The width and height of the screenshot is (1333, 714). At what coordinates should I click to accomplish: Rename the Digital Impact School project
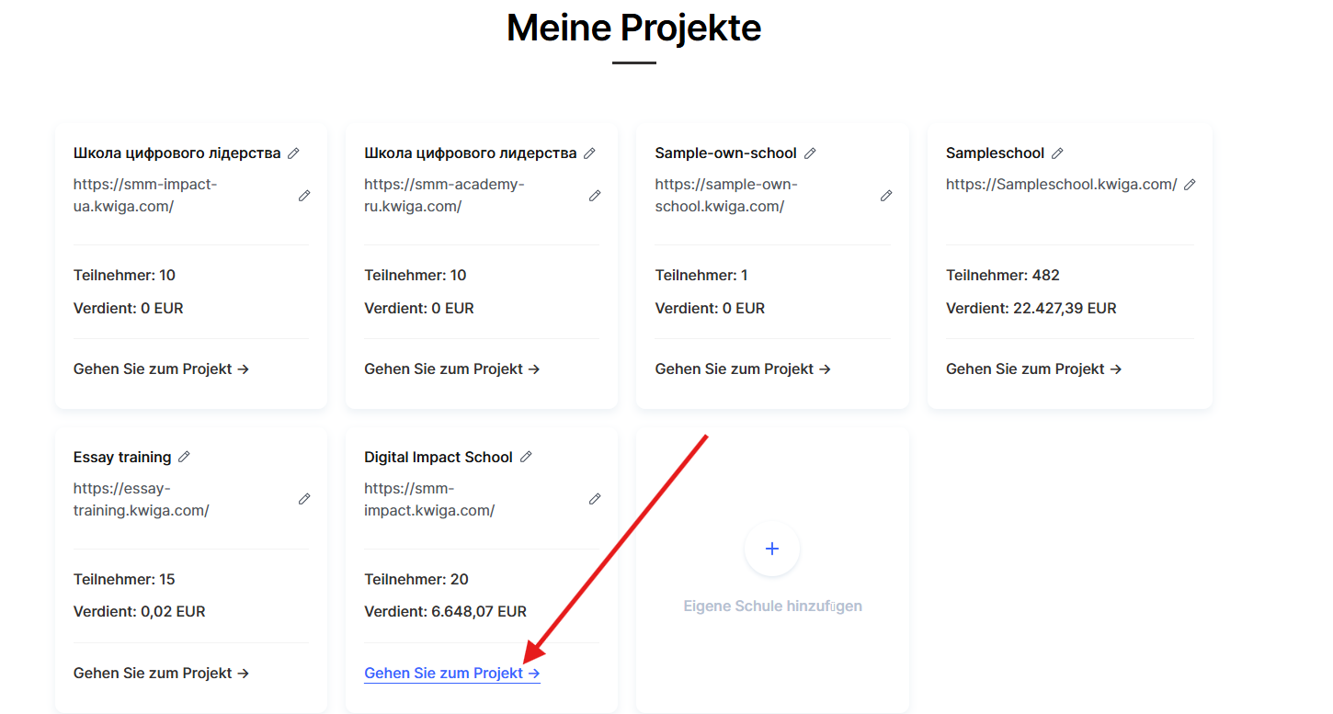point(526,457)
